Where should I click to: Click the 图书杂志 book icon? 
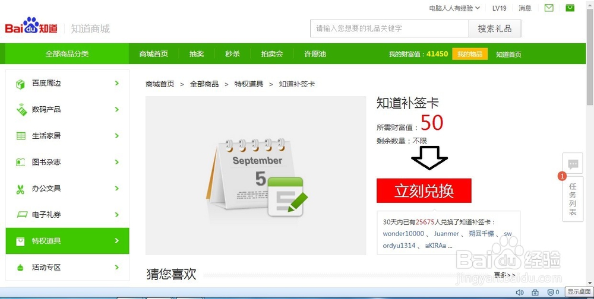(x=20, y=162)
